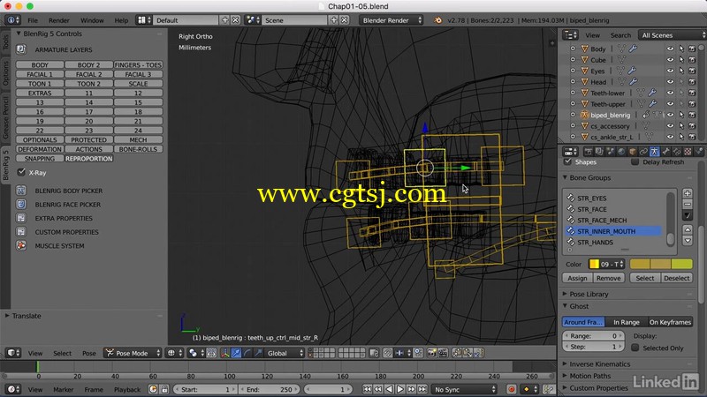Remove bone group with minus icon

pos(688,205)
